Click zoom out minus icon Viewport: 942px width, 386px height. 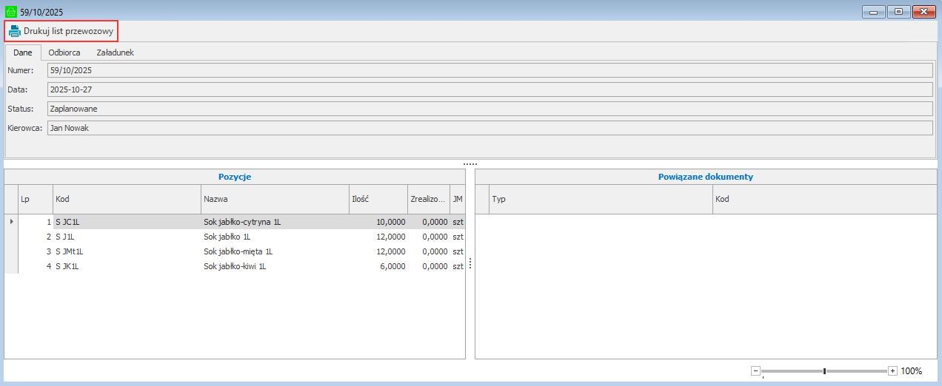point(755,370)
